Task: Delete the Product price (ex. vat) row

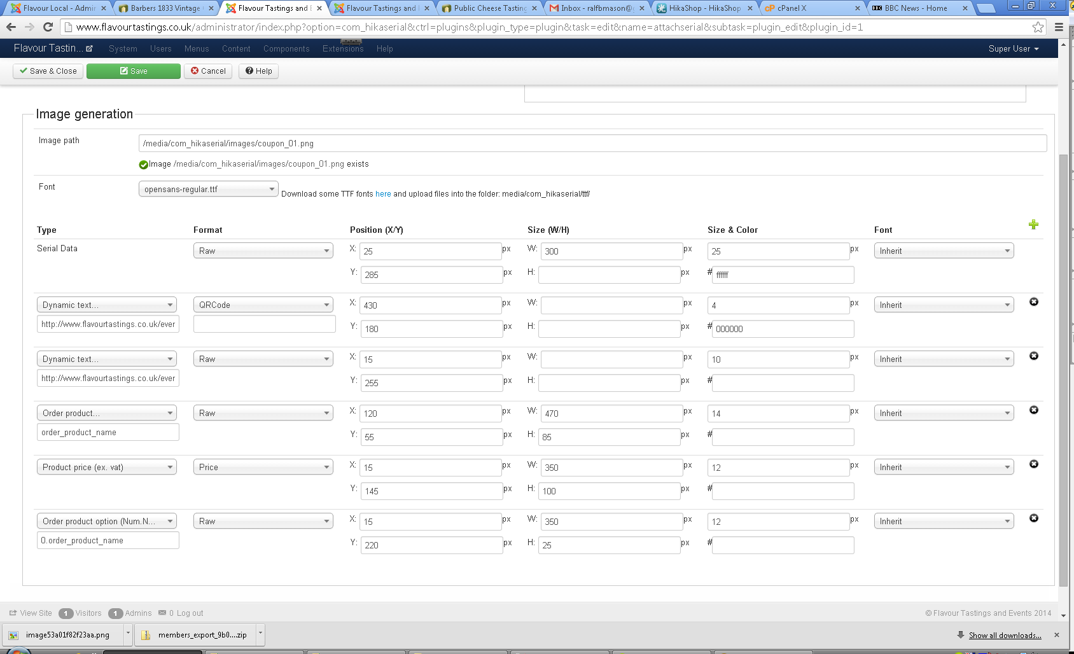Action: coord(1034,464)
